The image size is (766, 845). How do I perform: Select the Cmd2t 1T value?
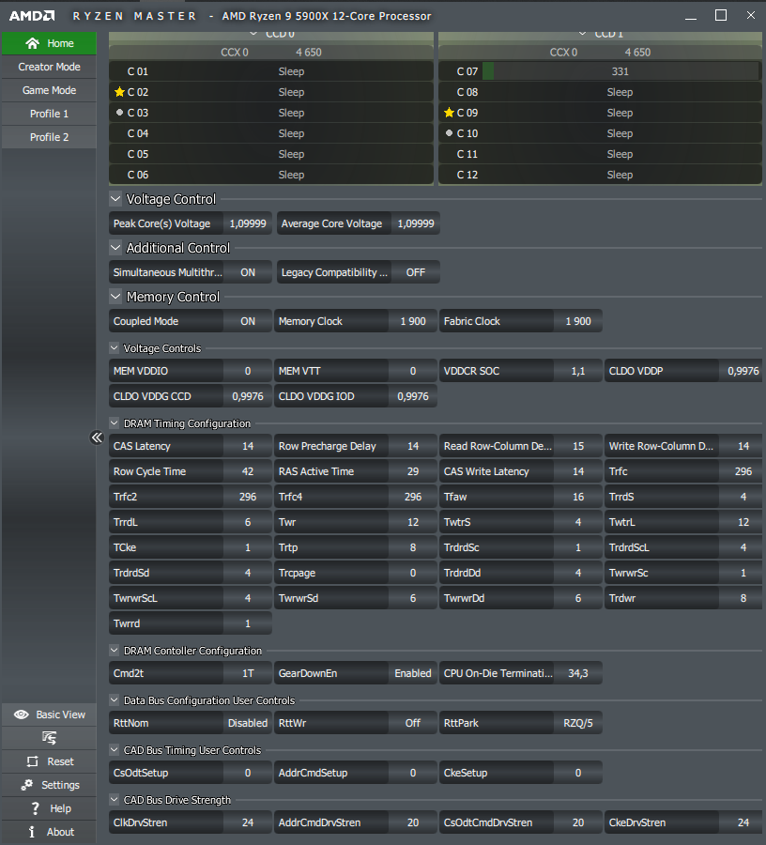click(x=248, y=673)
